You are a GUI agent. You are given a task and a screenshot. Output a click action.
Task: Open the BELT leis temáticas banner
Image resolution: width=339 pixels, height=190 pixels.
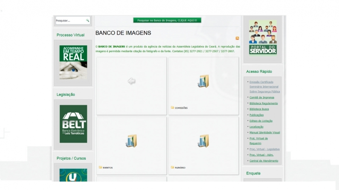73,124
